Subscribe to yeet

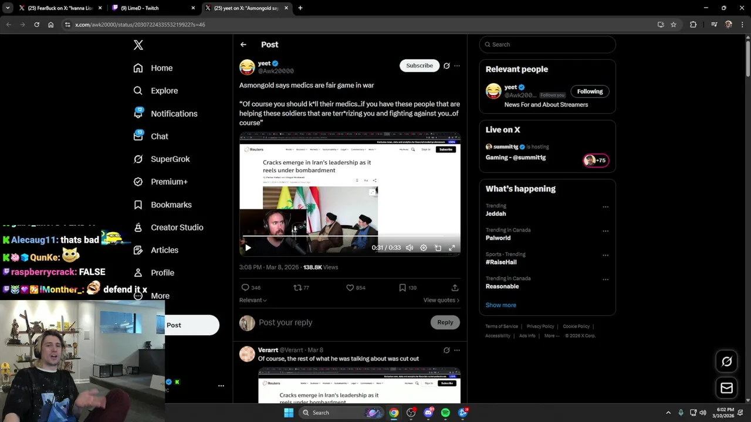(420, 66)
